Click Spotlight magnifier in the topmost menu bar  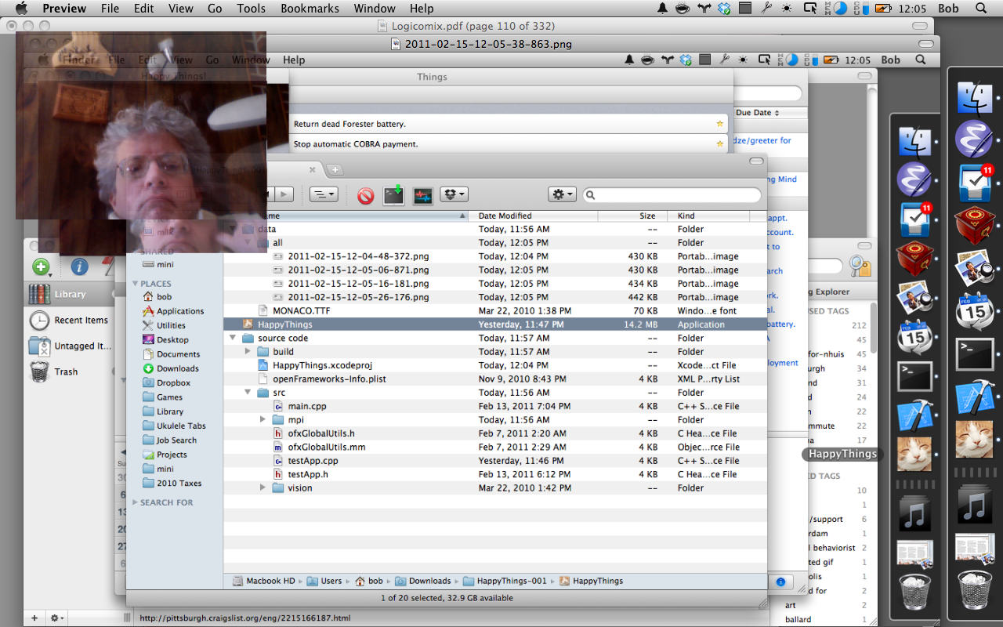[980, 9]
